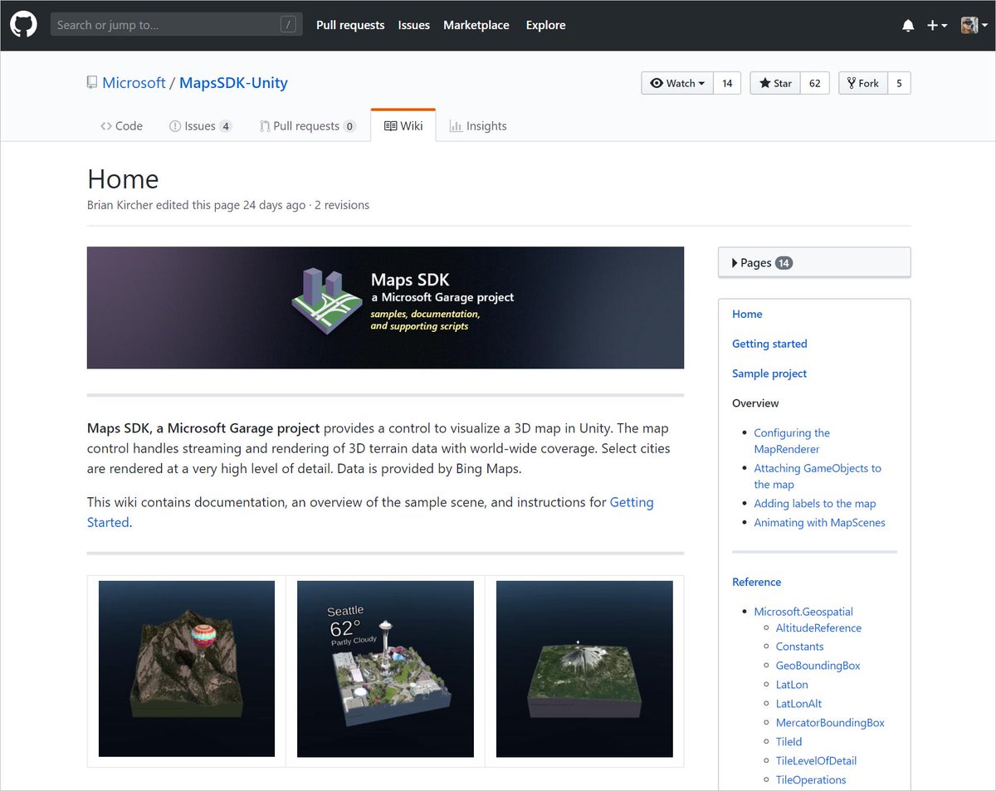Open Microsoft.Geospatial reference link
The height and width of the screenshot is (791, 996).
803,612
